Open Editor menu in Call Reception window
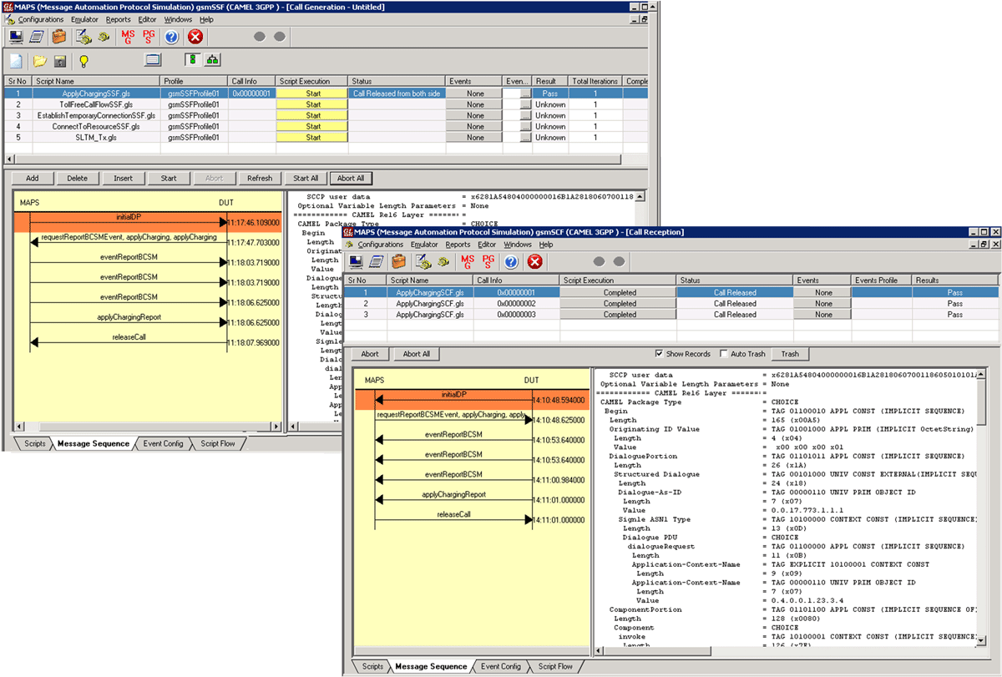 487,245
